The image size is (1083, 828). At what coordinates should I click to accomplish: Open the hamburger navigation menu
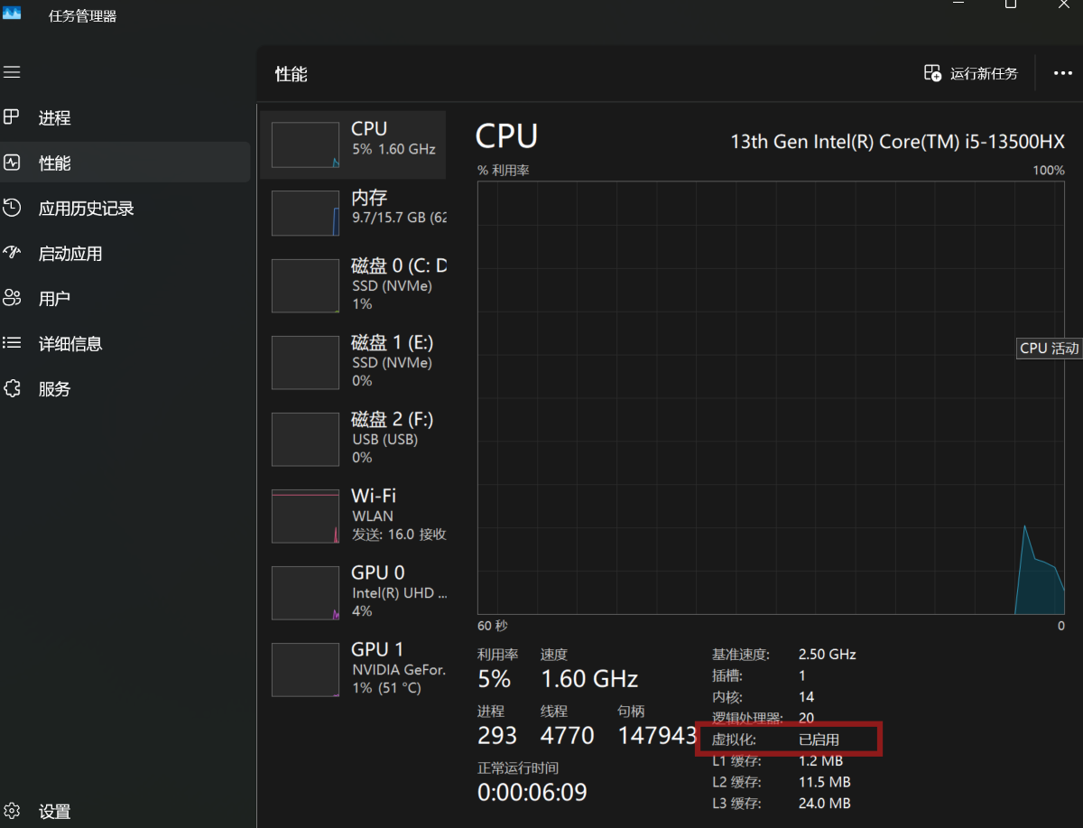[12, 72]
